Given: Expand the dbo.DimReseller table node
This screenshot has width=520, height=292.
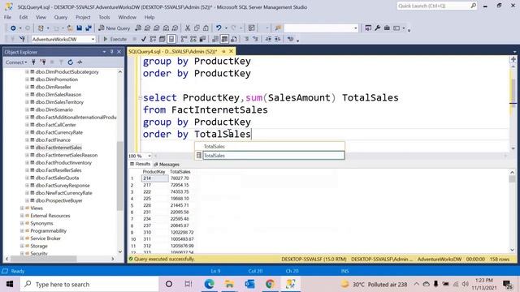Looking at the screenshot, I should coord(27,87).
